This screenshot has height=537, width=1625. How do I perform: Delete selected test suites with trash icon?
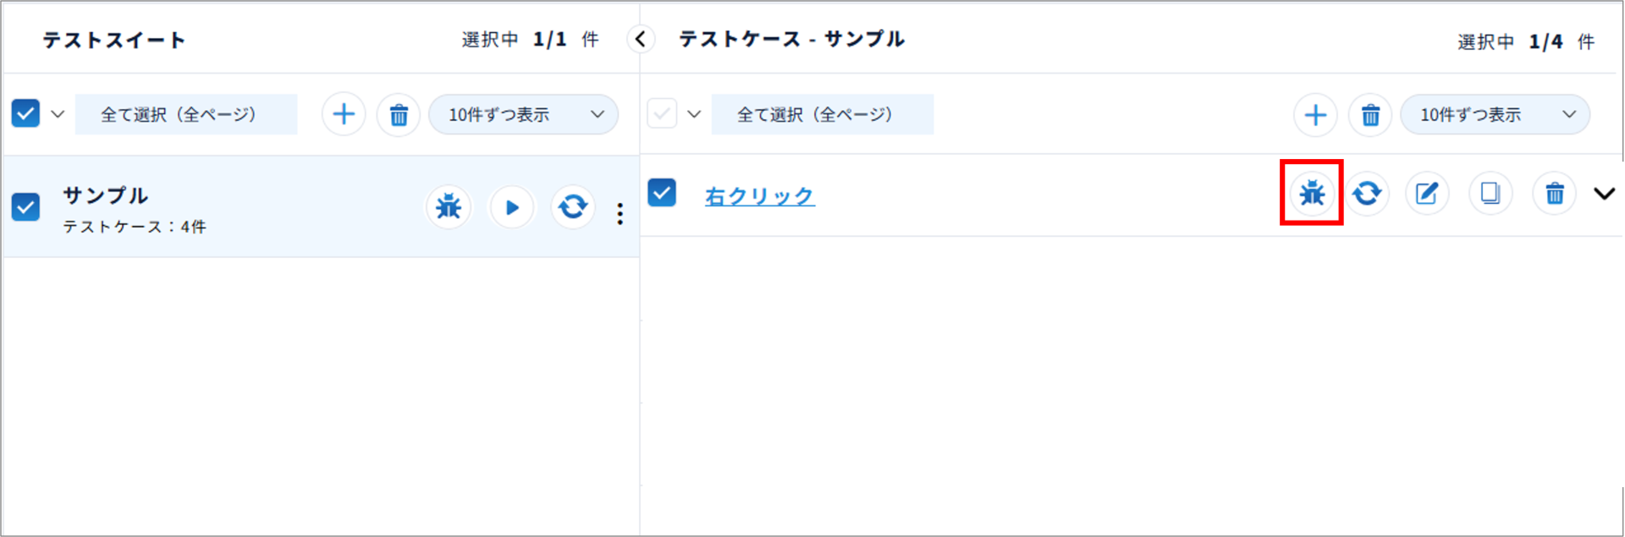[x=399, y=114]
